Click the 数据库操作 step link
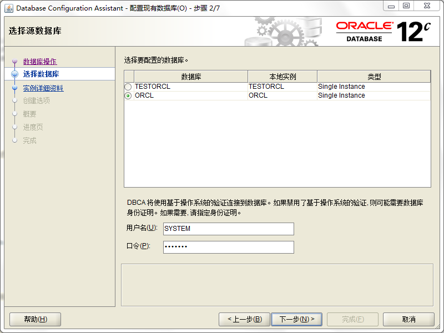The height and width of the screenshot is (333, 444). pyautogui.click(x=40, y=62)
